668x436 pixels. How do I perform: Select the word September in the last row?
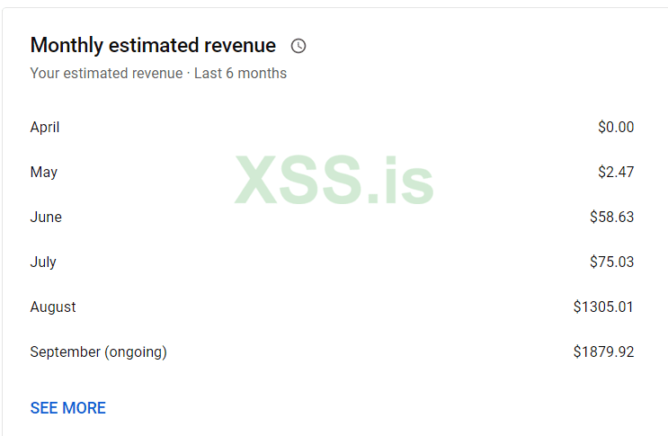(66, 352)
